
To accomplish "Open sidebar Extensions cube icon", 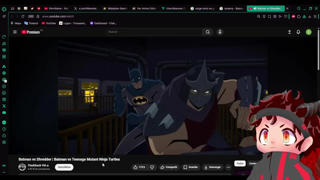I will [4, 136].
